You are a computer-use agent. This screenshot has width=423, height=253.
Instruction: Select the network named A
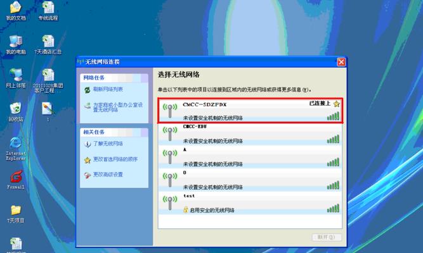[185, 149]
